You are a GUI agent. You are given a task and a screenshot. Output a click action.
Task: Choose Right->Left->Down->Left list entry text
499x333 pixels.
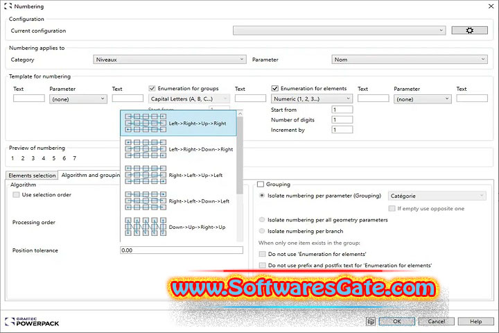(x=199, y=201)
